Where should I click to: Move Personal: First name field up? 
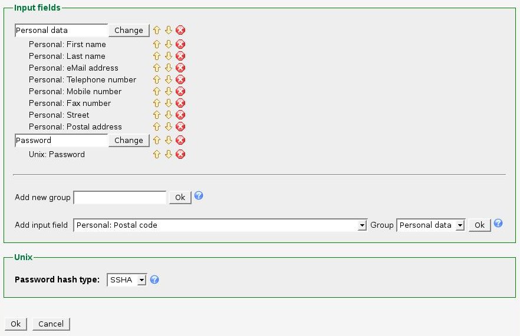click(x=157, y=44)
